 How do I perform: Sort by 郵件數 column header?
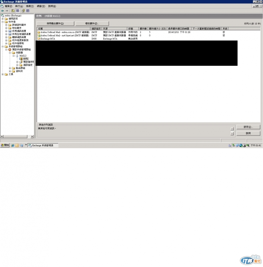(143, 29)
